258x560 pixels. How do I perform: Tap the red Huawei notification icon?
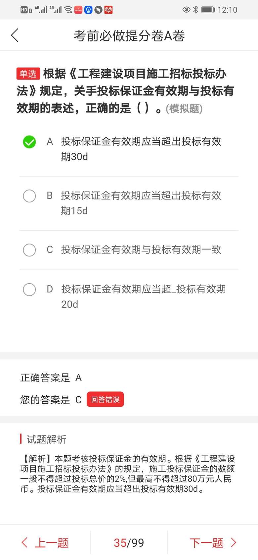click(78, 10)
